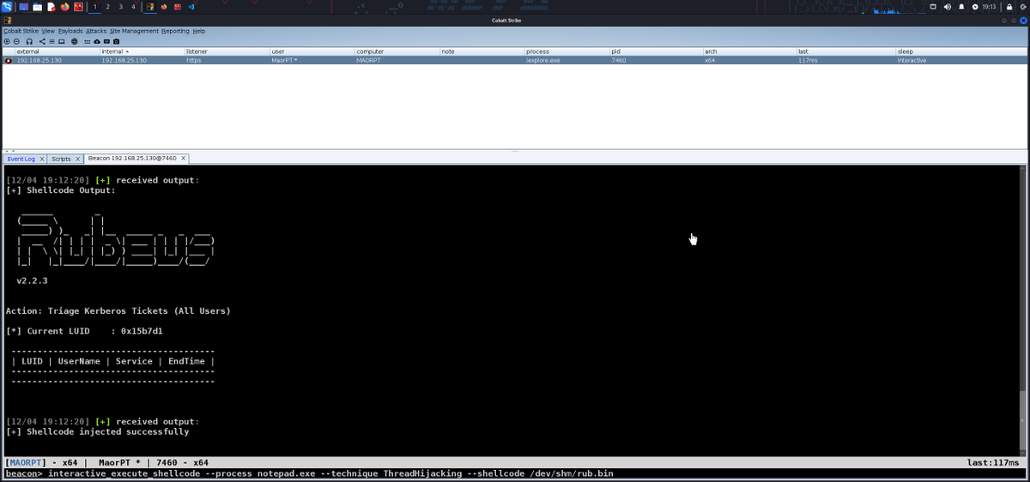This screenshot has width=1030, height=482.
Task: Switch to the VS Code taskbar window
Action: (191, 7)
